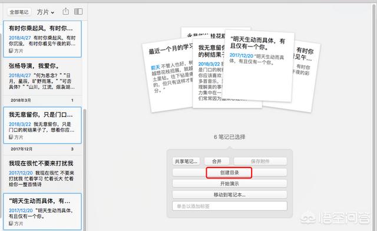Image resolution: width=377 pixels, height=231 pixels.
Task: Click the 2018年3月 section header
Action: pyautogui.click(x=42, y=100)
